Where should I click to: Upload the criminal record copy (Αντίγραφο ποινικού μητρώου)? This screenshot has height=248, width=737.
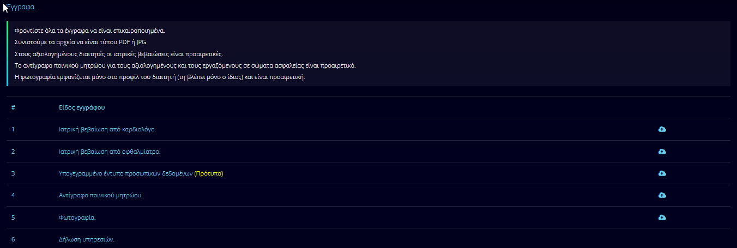(x=662, y=195)
